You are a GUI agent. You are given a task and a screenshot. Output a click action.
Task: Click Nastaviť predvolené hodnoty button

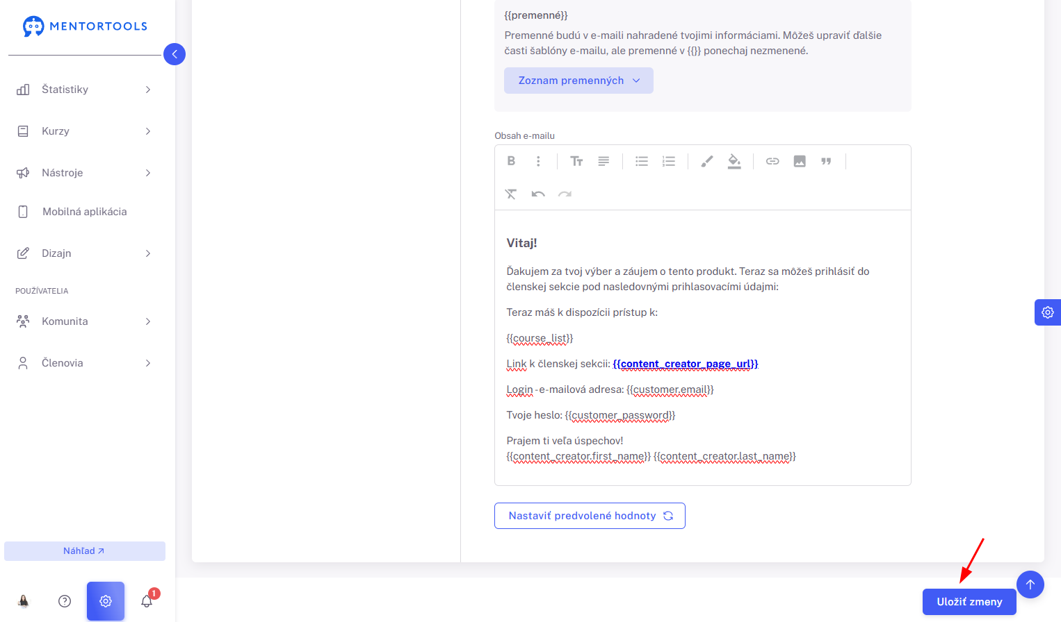pos(590,516)
